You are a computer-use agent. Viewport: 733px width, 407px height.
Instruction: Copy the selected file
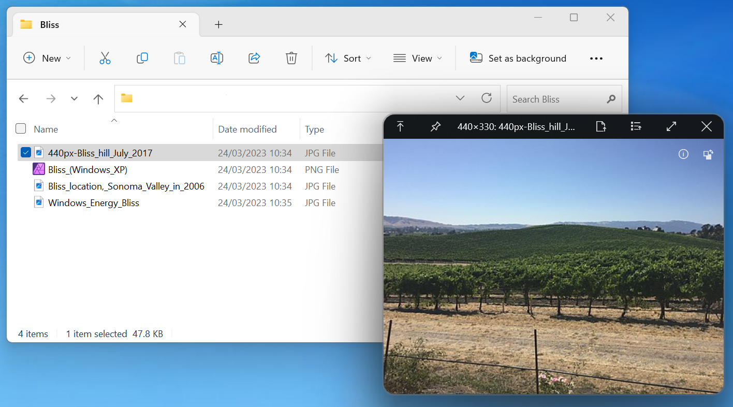point(142,58)
